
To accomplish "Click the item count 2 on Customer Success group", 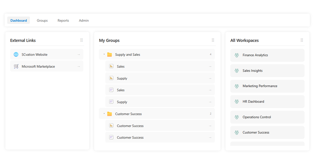I will pos(211,114).
